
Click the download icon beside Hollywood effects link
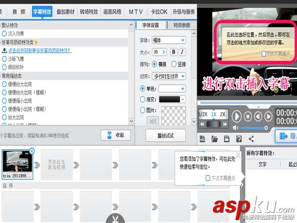pos(4,51)
